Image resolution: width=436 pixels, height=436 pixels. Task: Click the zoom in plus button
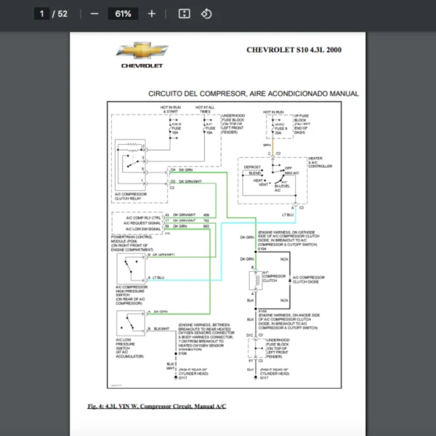[x=151, y=14]
